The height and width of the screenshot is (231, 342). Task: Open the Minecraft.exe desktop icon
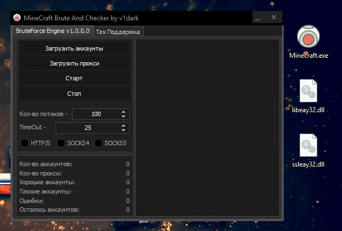308,36
